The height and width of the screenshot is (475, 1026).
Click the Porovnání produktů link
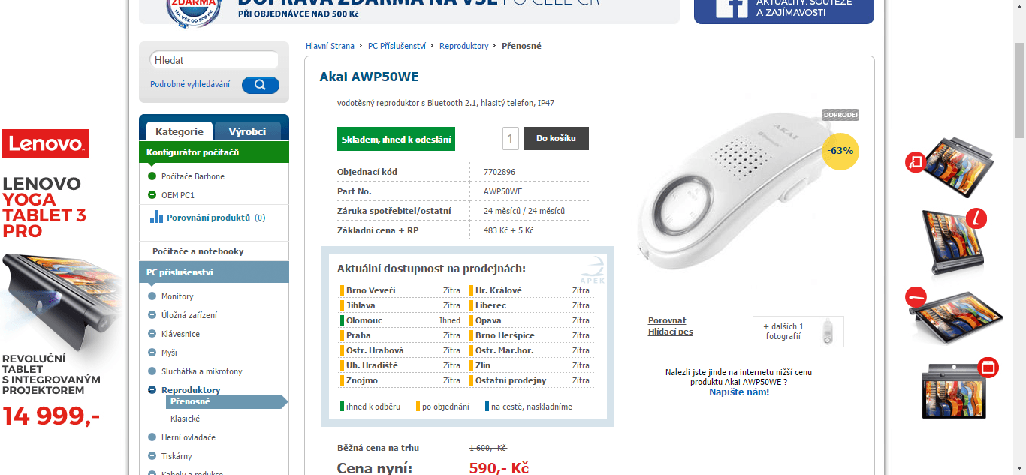point(208,218)
